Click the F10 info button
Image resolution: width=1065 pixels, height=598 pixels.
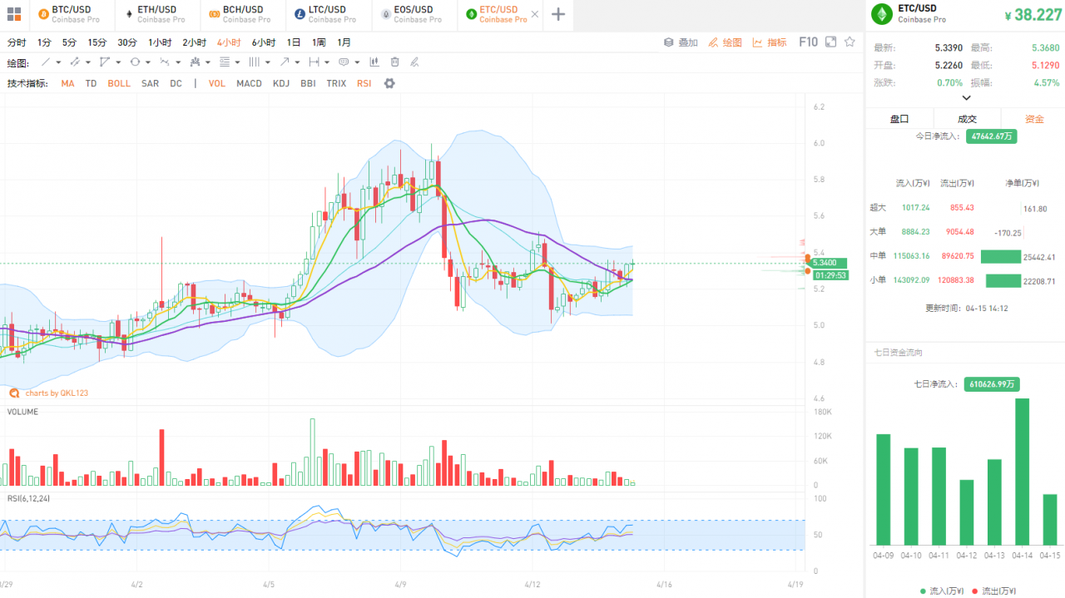click(808, 42)
